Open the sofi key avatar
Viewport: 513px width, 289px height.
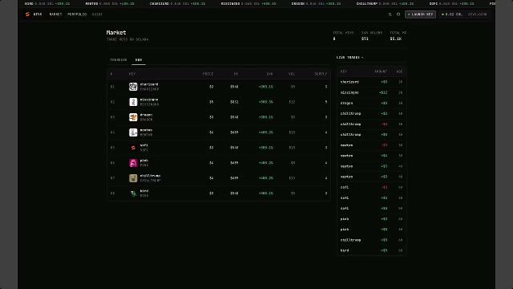[x=133, y=148]
